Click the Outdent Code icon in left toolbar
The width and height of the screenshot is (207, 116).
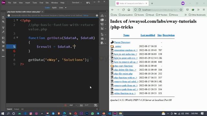[3, 50]
